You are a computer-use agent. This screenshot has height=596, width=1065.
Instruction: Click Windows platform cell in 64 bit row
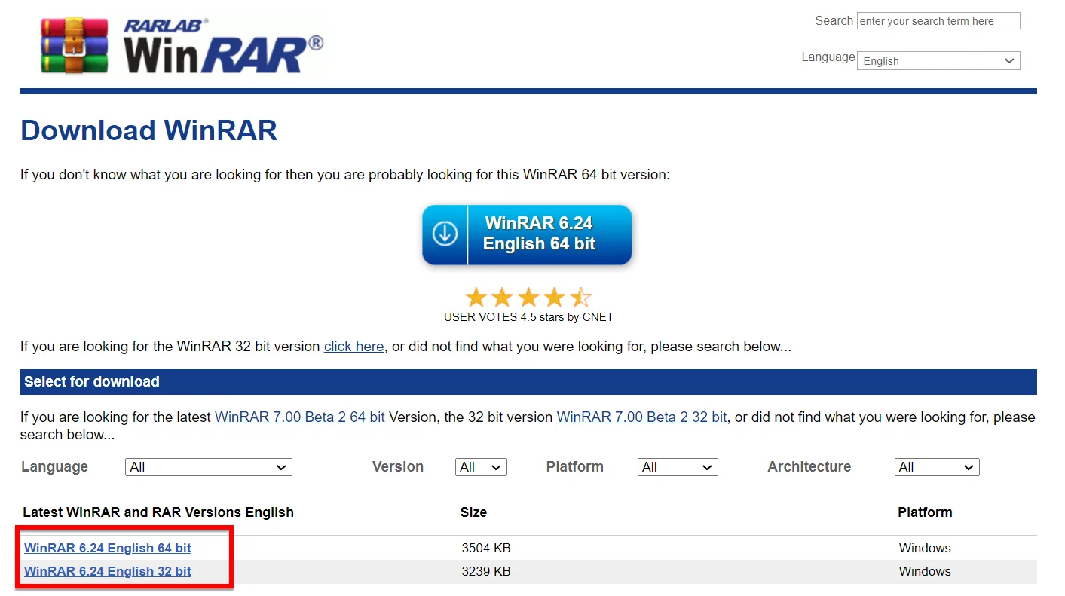point(925,548)
